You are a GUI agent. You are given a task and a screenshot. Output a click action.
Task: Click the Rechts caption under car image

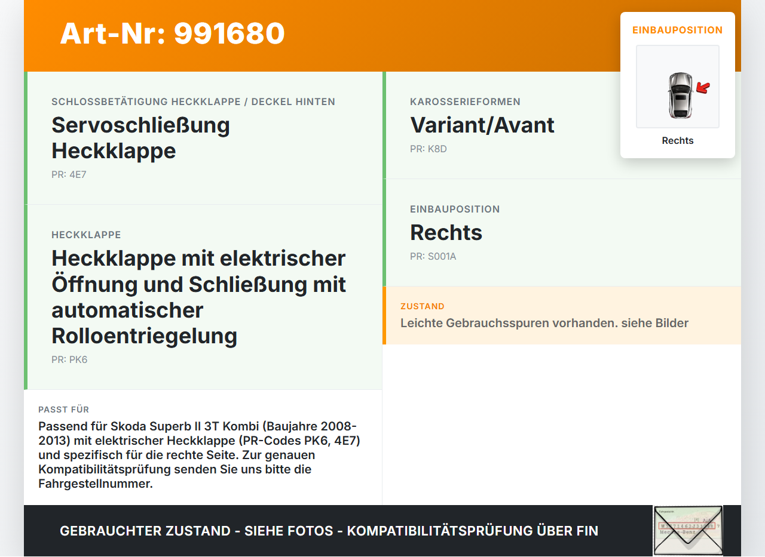click(678, 141)
